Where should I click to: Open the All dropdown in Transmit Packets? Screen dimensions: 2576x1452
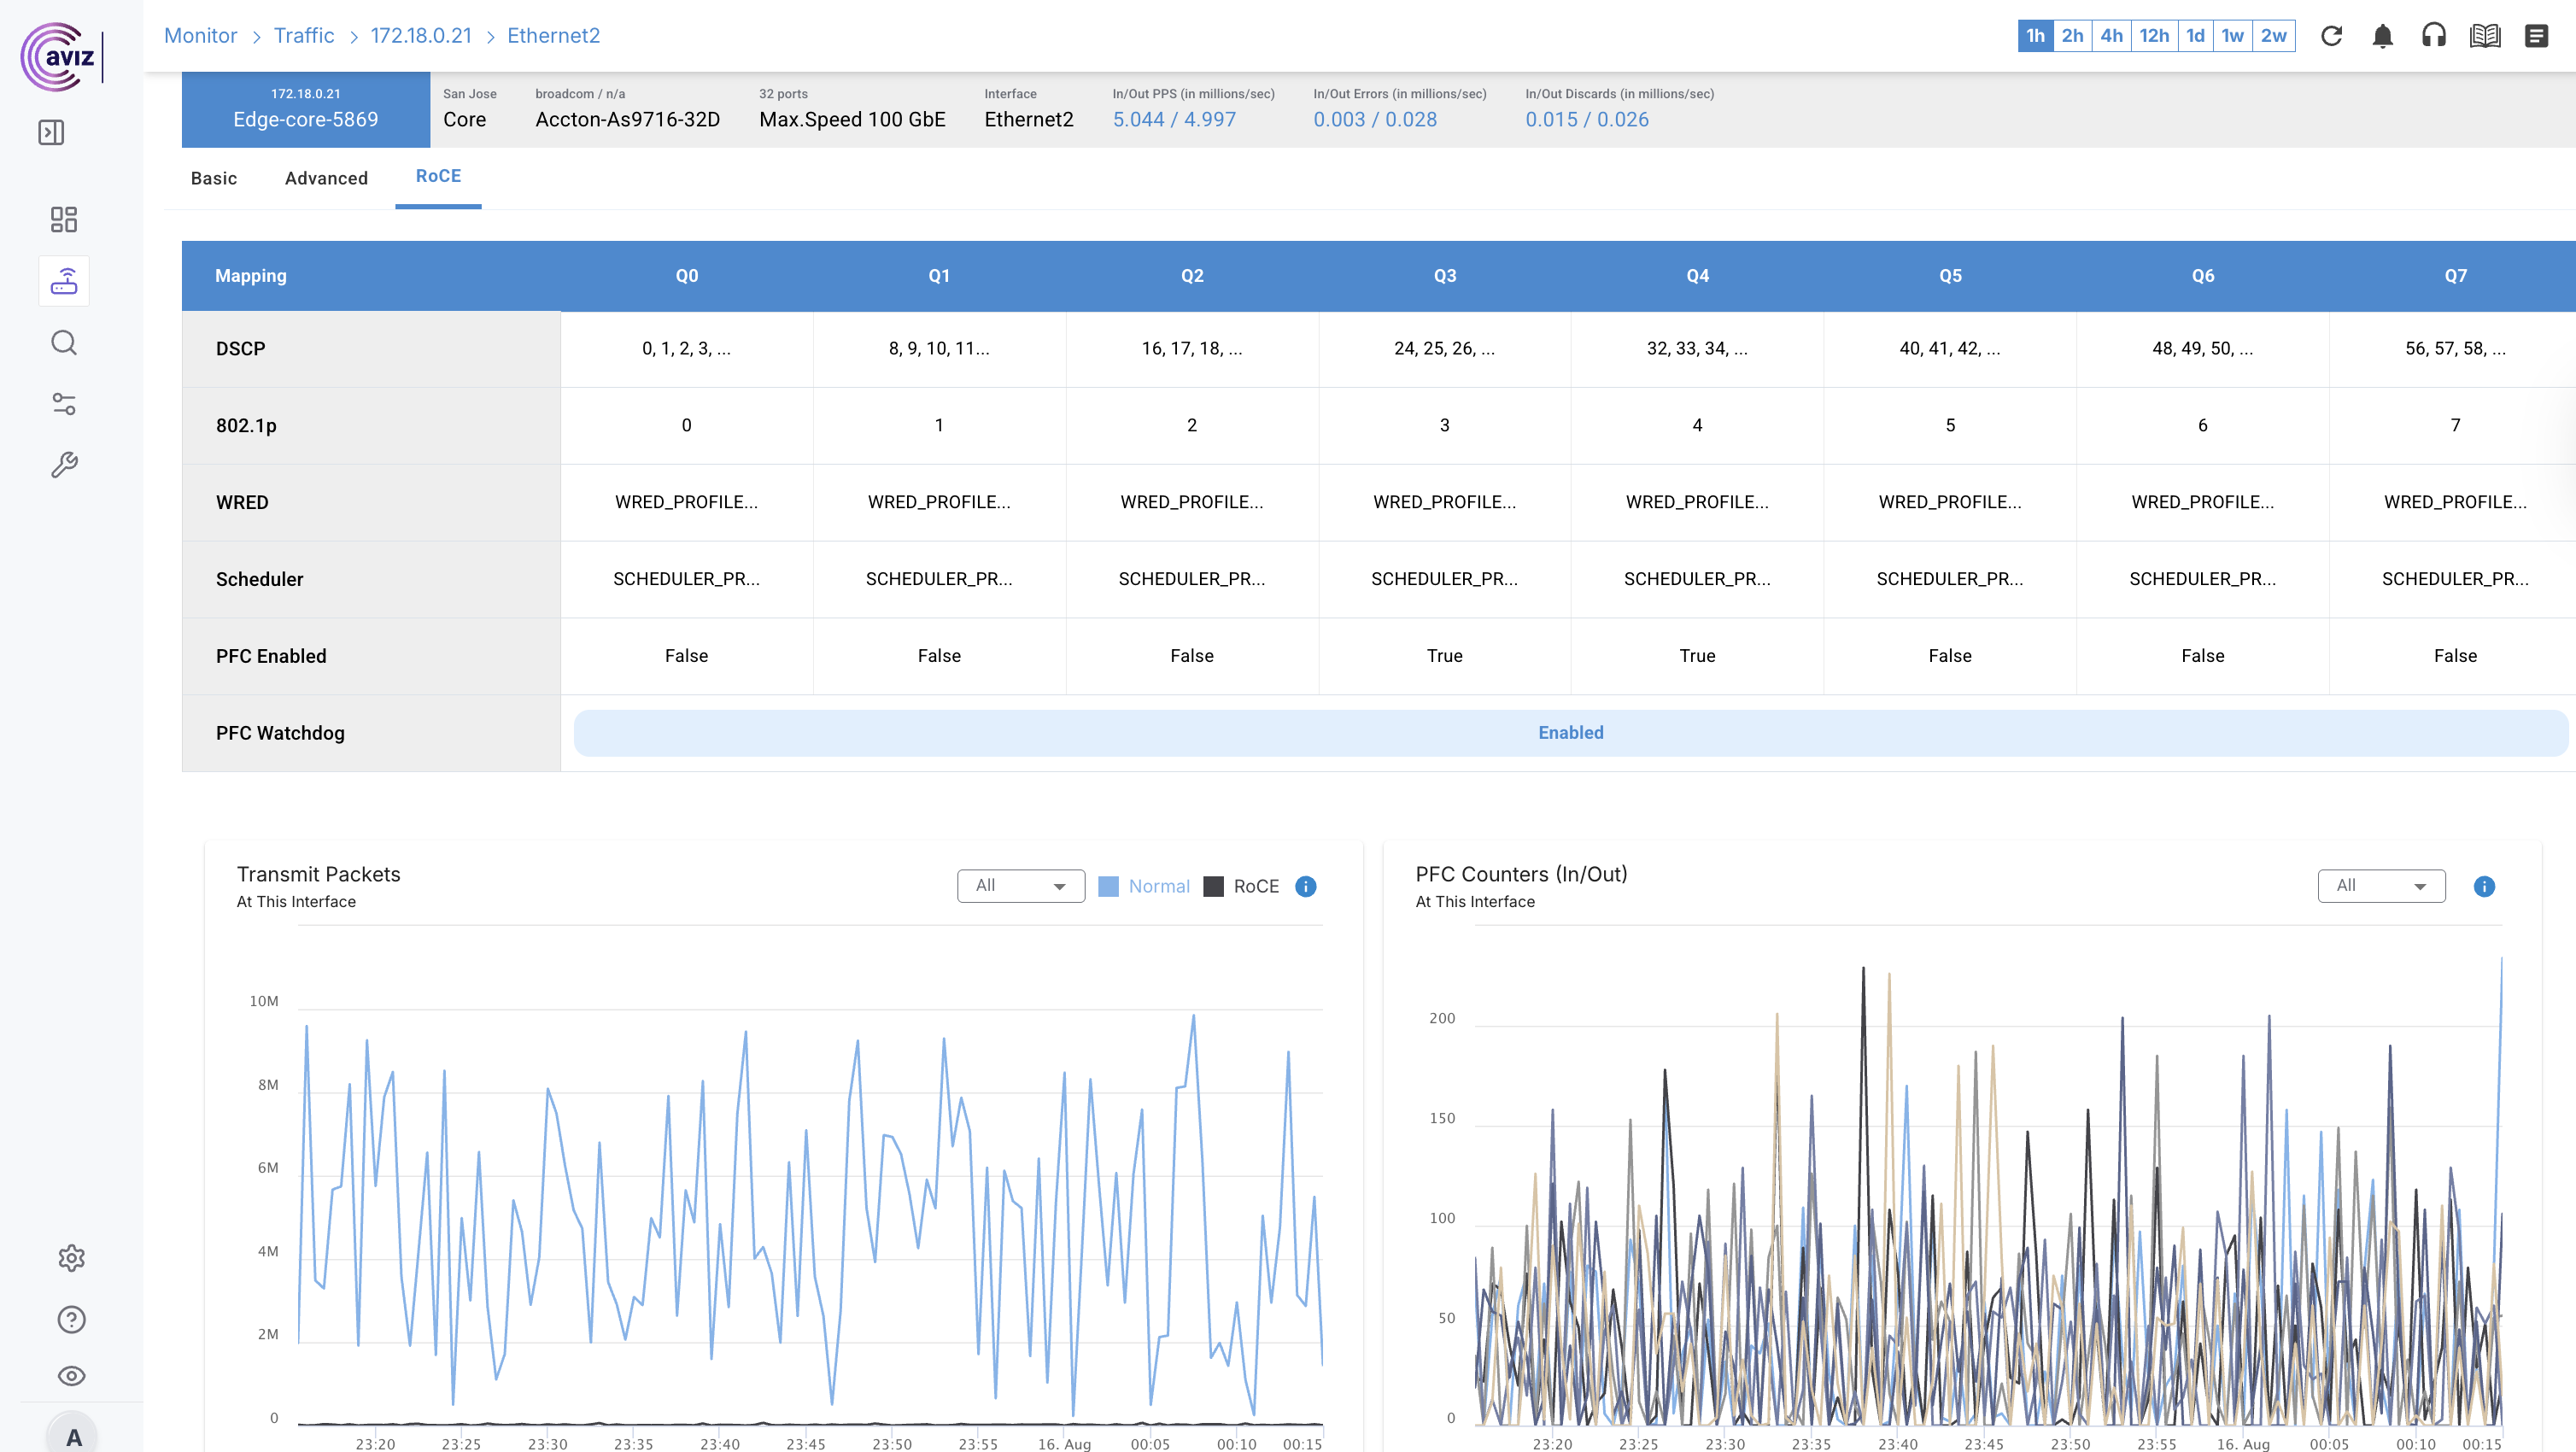(x=1020, y=886)
